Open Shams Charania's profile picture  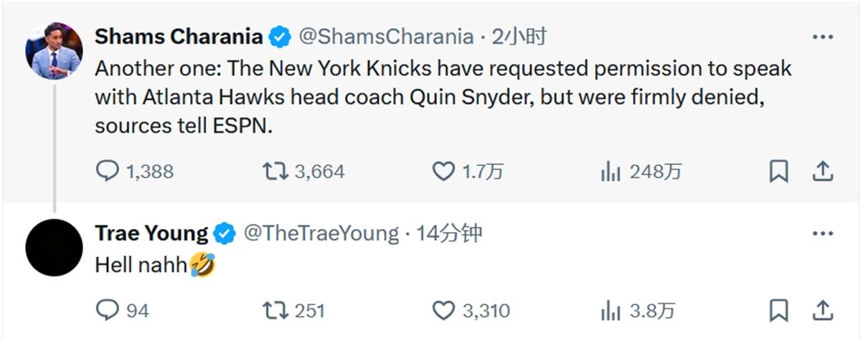(55, 51)
